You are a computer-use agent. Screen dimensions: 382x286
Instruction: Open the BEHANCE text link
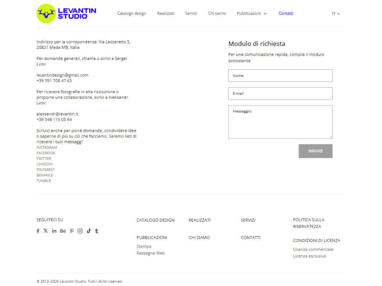(x=45, y=175)
